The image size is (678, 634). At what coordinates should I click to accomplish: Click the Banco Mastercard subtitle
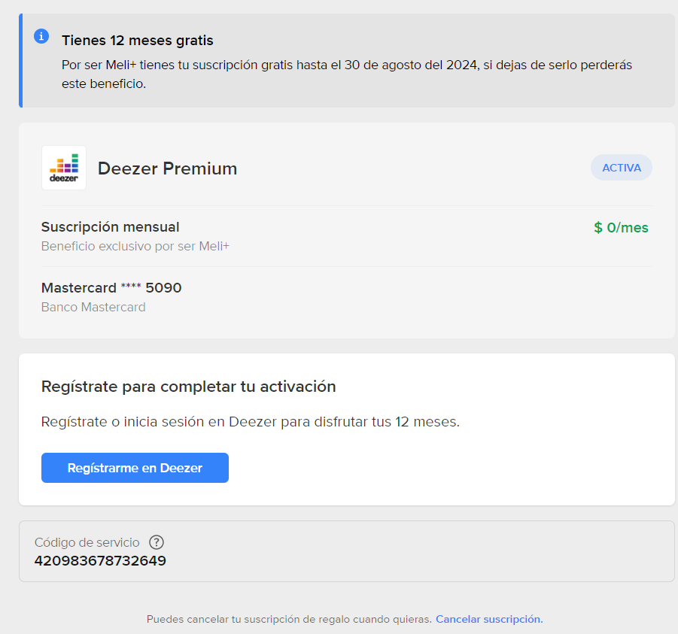pyautogui.click(x=93, y=307)
